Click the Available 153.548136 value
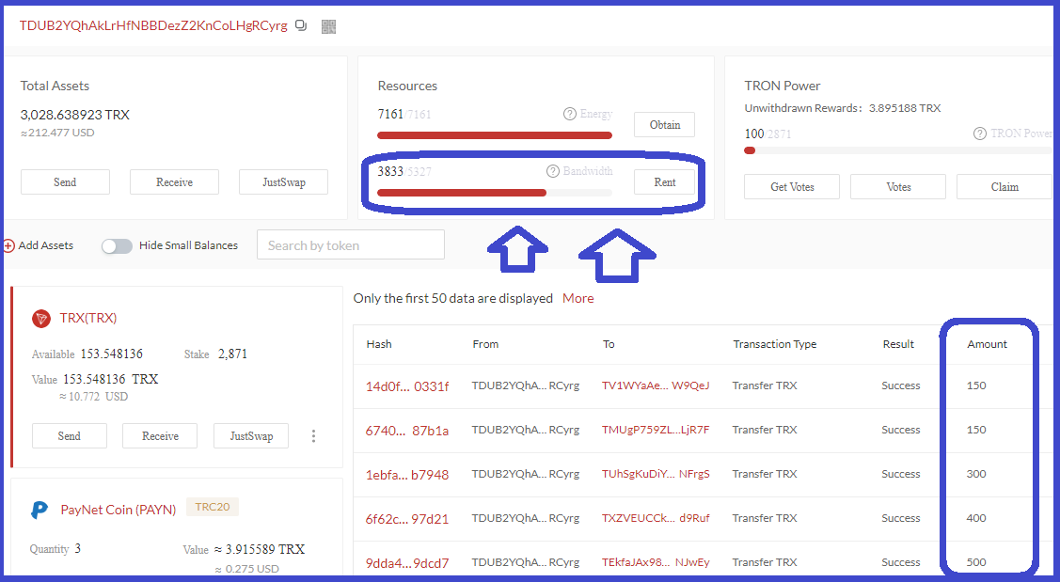 [x=112, y=354]
